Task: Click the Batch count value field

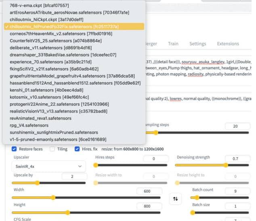Action: 237,191
